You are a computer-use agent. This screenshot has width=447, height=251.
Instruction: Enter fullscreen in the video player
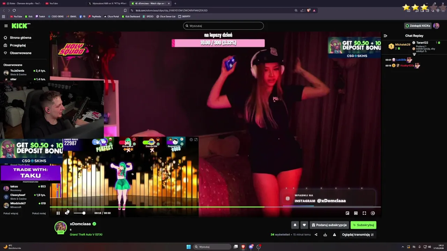coord(364,213)
